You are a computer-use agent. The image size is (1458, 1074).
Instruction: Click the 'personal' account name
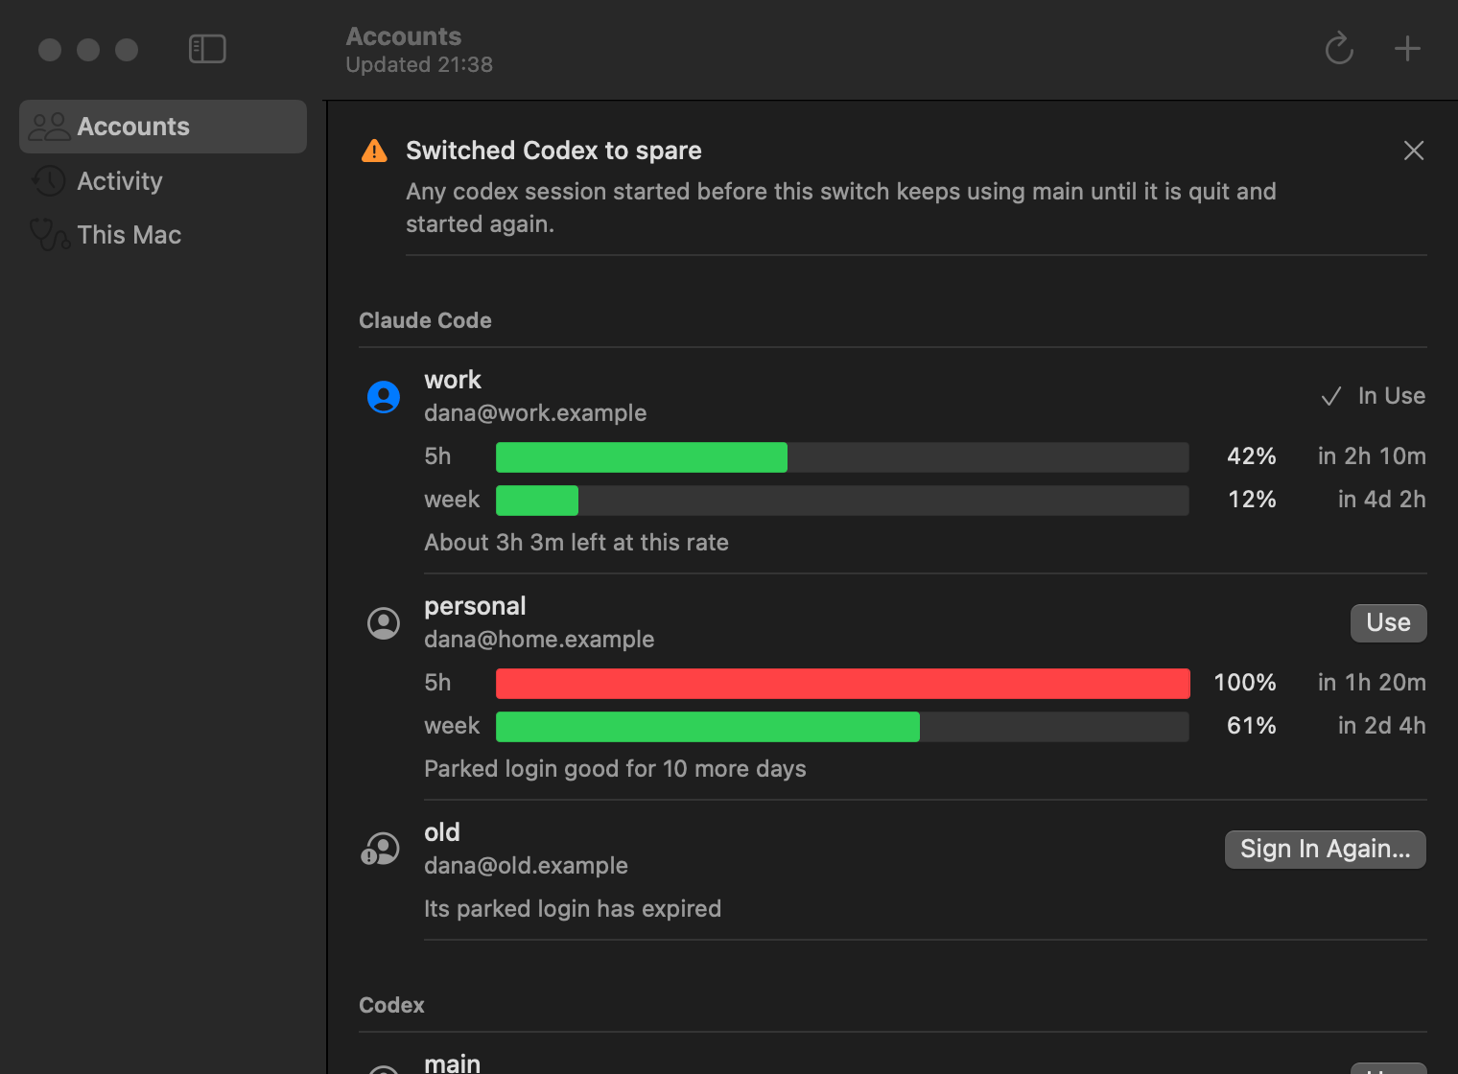coord(475,606)
